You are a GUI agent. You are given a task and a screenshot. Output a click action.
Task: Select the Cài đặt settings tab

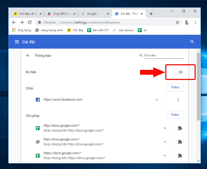129,14
